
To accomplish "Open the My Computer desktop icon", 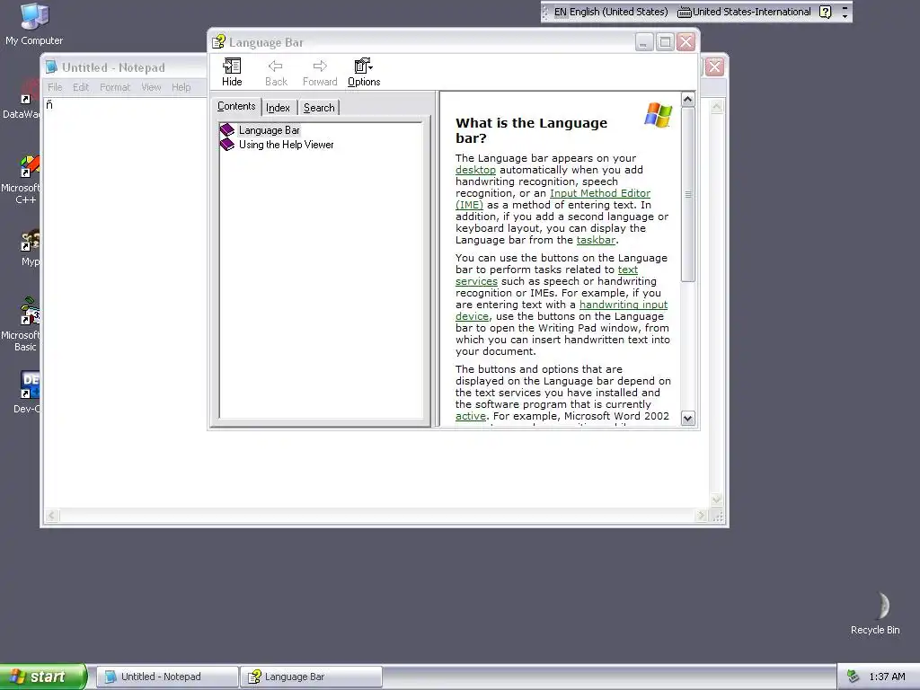I will coord(34,24).
